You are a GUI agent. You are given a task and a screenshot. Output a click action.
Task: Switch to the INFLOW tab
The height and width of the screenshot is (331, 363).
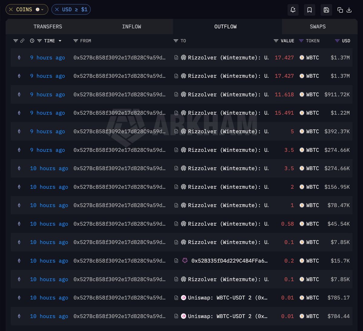(132, 27)
